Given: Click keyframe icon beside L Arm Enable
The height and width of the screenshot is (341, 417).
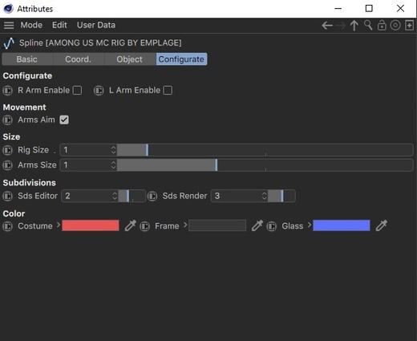Looking at the screenshot, I should pyautogui.click(x=99, y=91).
